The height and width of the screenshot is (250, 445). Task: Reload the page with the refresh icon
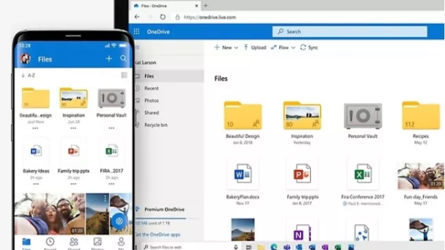click(x=163, y=17)
